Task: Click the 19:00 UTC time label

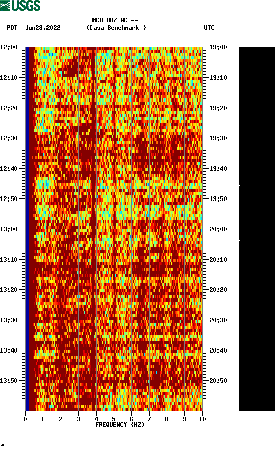Action: 218,47
